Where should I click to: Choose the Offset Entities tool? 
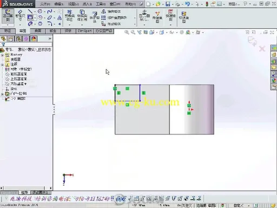[95, 17]
